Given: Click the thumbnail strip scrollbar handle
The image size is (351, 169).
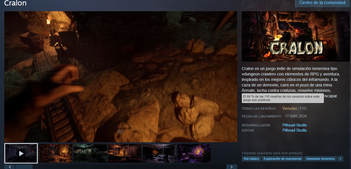Looking at the screenshot, I should click(x=24, y=167).
